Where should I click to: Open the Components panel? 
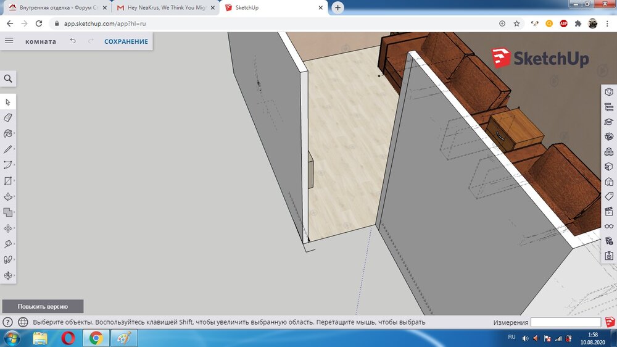(x=609, y=152)
